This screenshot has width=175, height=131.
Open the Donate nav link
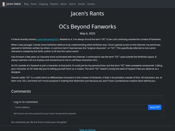91,4
